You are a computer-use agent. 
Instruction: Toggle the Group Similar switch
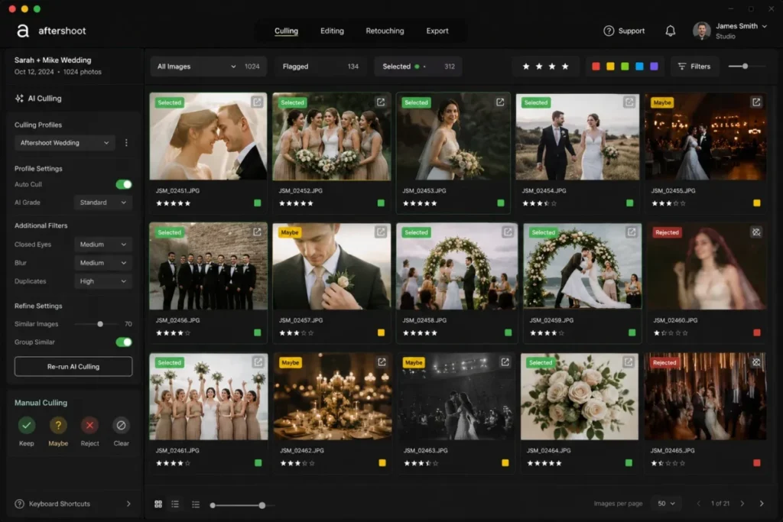(124, 342)
